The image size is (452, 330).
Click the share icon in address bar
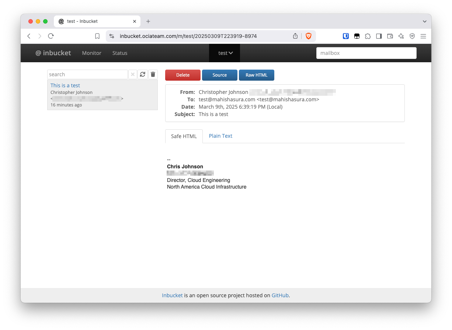pos(295,36)
